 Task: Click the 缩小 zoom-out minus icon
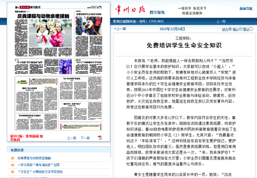(x=240, y=29)
